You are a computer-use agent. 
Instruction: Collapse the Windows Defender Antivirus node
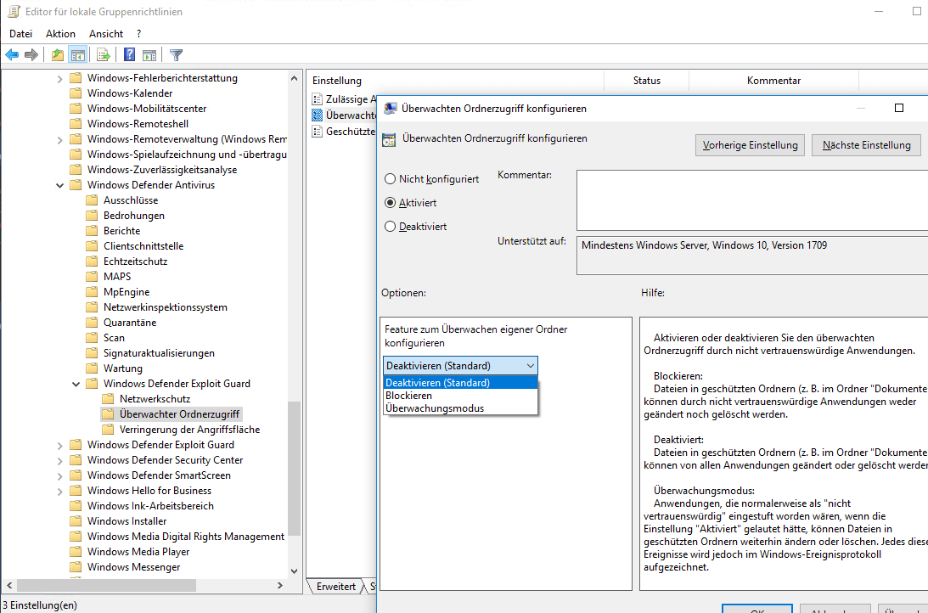tap(59, 185)
